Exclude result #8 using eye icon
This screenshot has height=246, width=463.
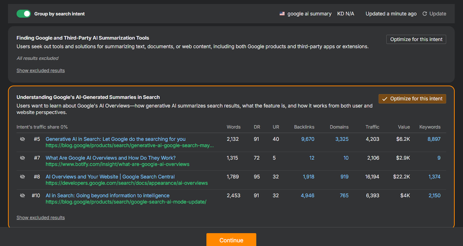22,177
